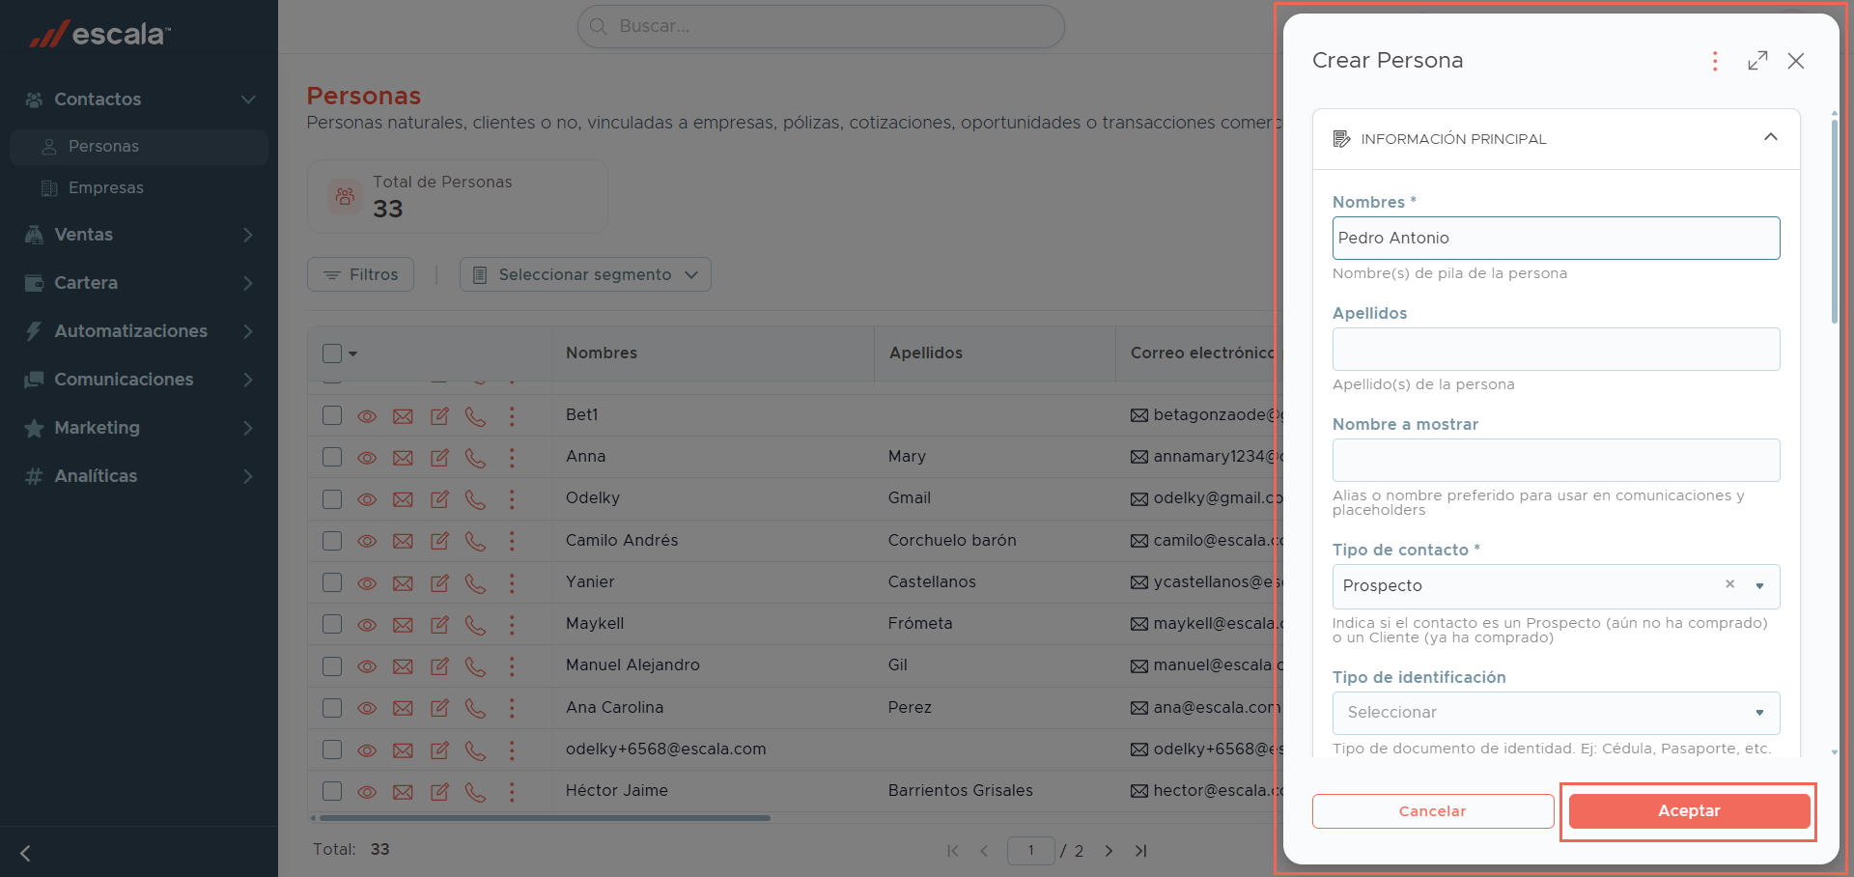Sort by the Nombres column header

coord(602,354)
